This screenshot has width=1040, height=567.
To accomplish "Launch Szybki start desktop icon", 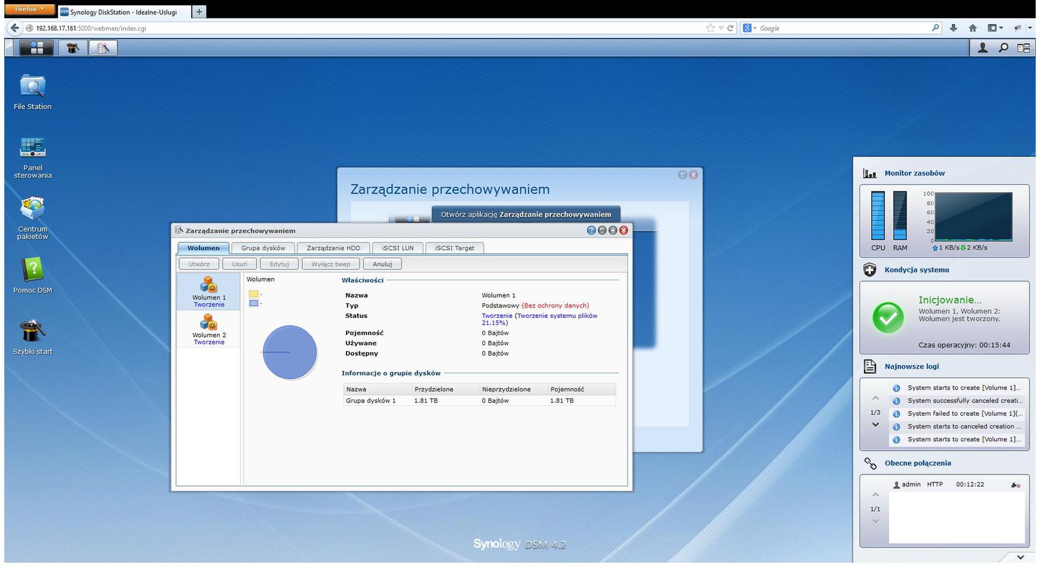I will [33, 337].
